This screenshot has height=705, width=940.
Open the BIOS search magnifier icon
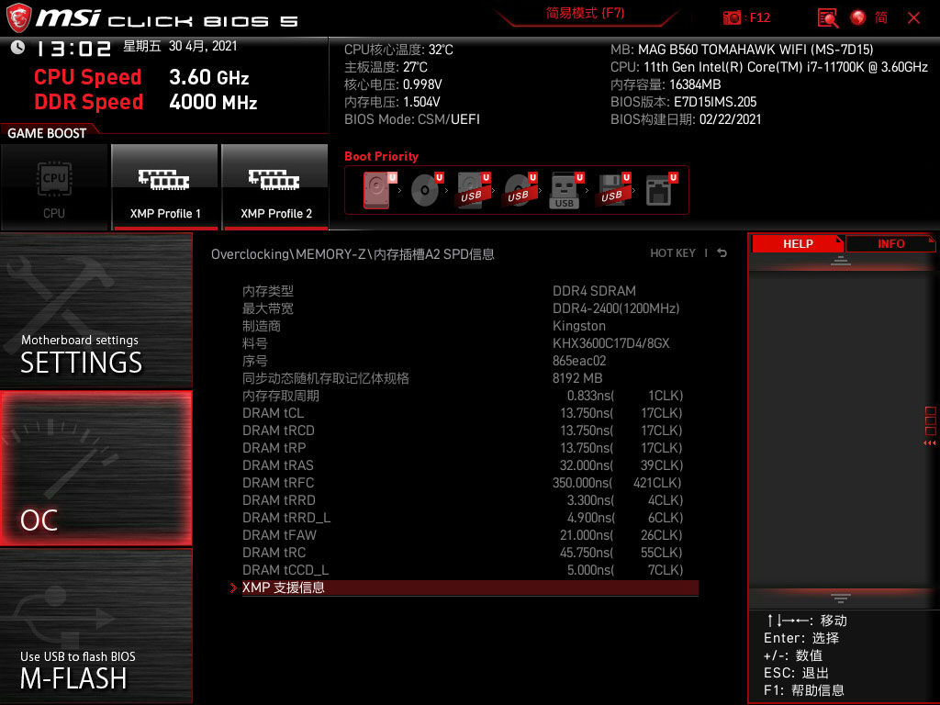click(x=828, y=18)
